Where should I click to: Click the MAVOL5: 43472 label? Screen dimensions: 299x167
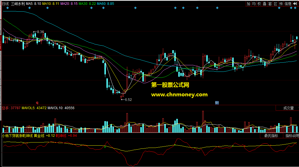[34, 108]
